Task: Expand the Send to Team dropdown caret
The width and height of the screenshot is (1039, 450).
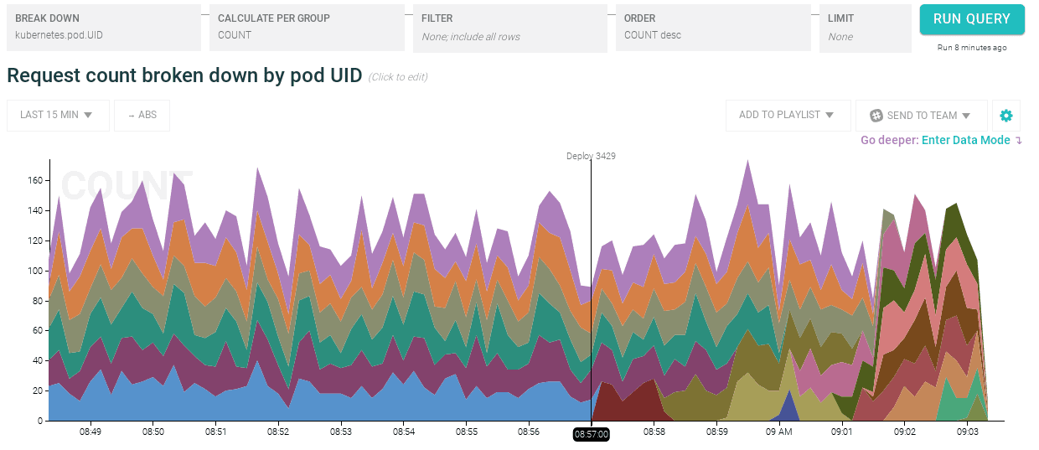Action: [x=966, y=116]
